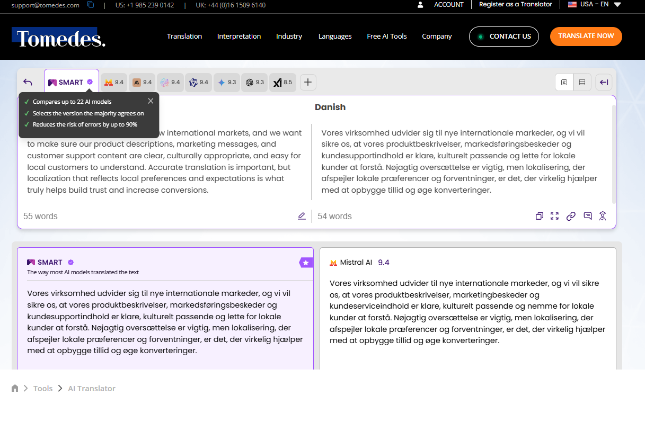Go back using the return arrow icon
The height and width of the screenshot is (423, 645).
pos(28,82)
